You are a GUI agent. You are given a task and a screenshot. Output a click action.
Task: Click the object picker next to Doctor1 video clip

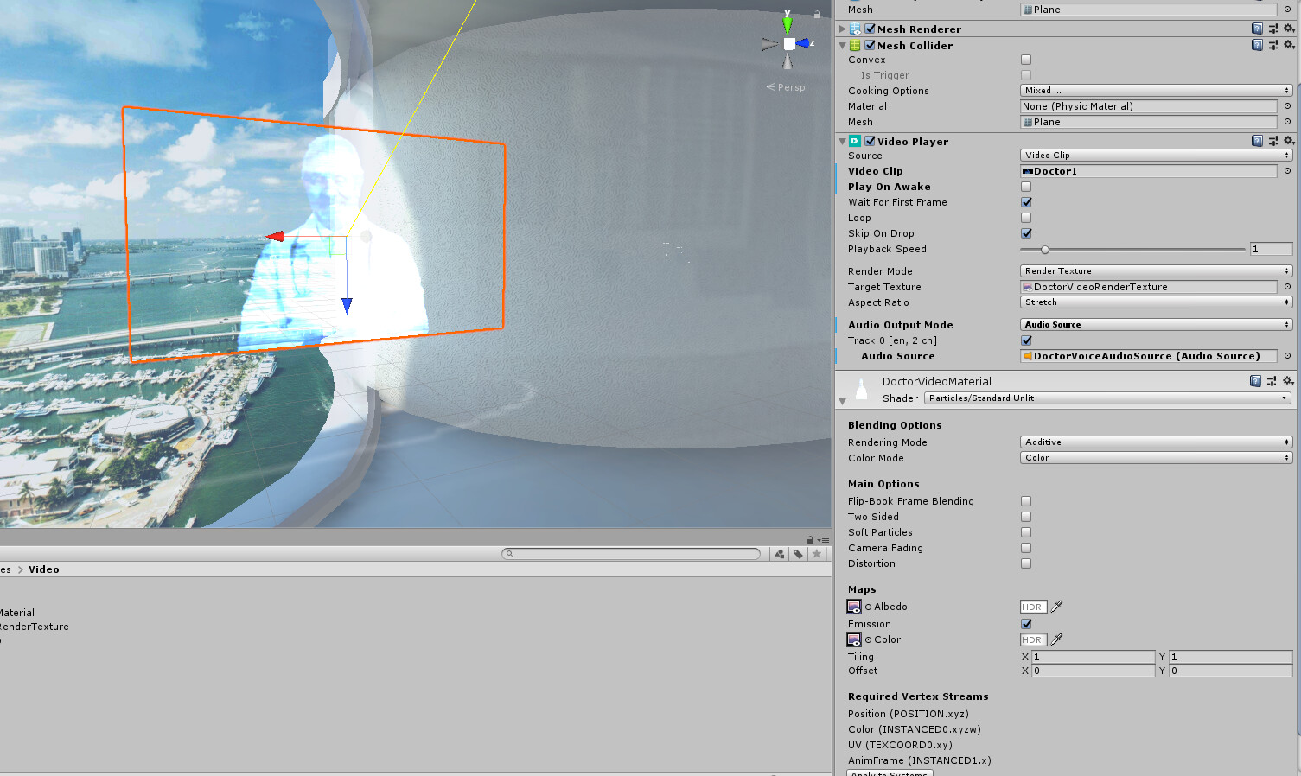click(x=1288, y=170)
